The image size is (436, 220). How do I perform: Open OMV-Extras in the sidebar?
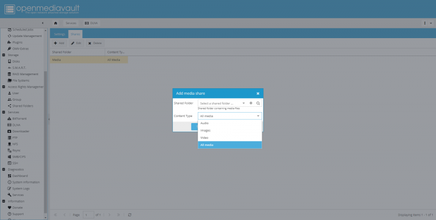[x=18, y=48]
